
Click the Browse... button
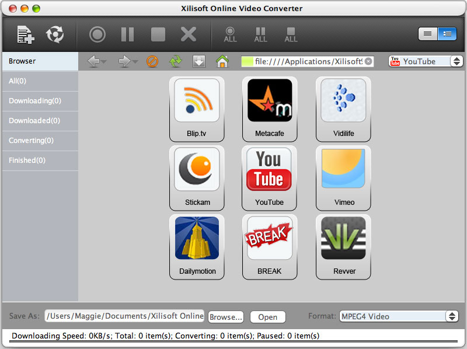click(x=226, y=317)
